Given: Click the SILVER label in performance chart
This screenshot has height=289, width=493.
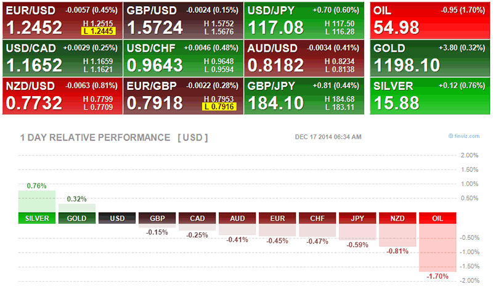Looking at the screenshot, I should coord(37,218).
